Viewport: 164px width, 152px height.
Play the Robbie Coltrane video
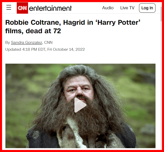[x=80, y=105]
